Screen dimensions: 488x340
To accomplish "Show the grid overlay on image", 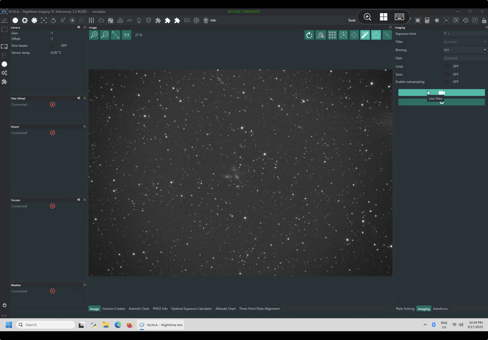I will tap(332, 35).
